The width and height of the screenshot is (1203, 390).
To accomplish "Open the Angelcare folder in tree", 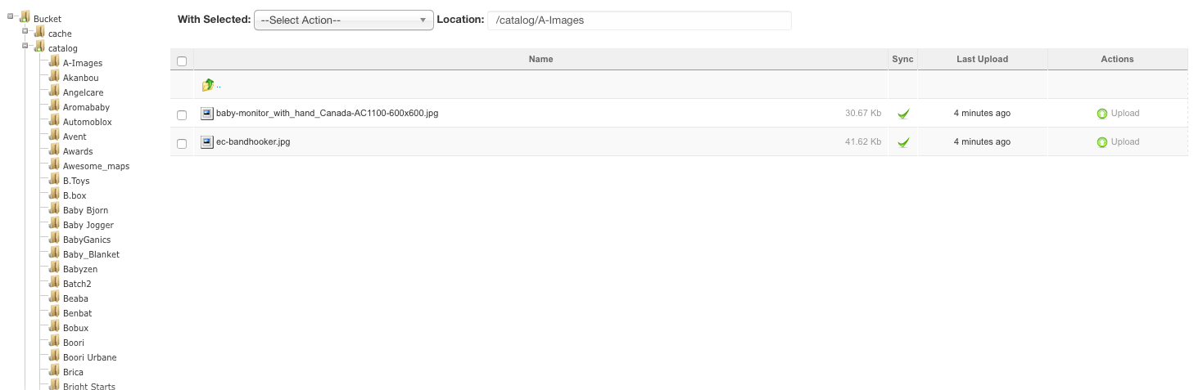I will tap(83, 92).
